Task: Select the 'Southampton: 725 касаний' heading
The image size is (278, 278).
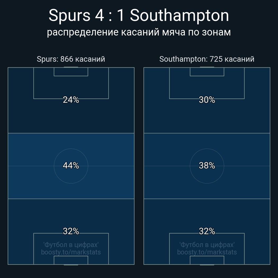Action: 207,59
